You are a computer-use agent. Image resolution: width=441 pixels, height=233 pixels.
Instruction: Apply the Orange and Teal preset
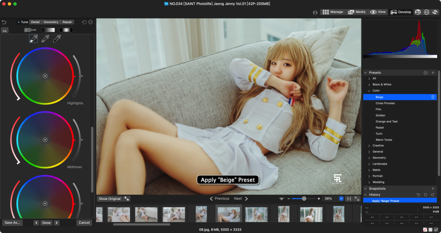pyautogui.click(x=387, y=121)
